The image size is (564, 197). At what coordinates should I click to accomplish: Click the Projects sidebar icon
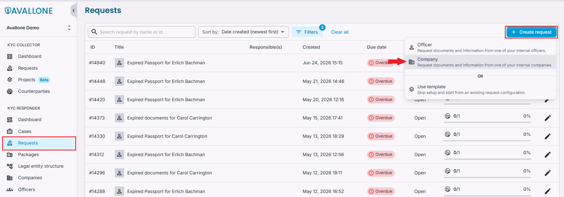(x=10, y=80)
